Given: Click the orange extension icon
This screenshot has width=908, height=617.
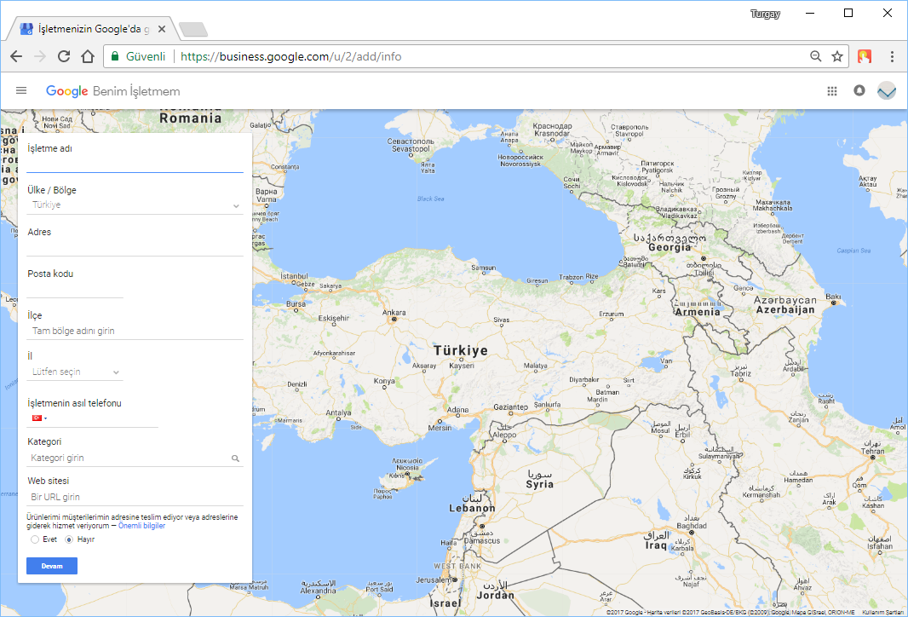Looking at the screenshot, I should (865, 56).
